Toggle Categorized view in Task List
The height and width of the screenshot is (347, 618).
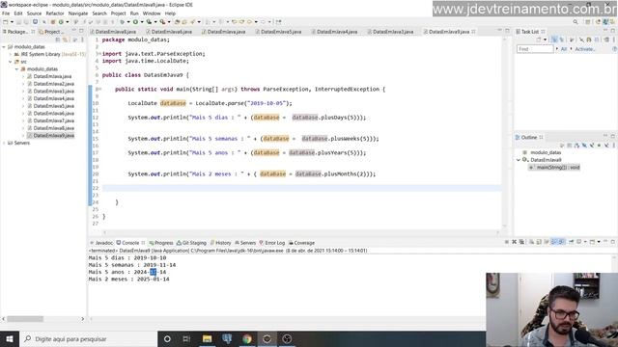click(554, 40)
